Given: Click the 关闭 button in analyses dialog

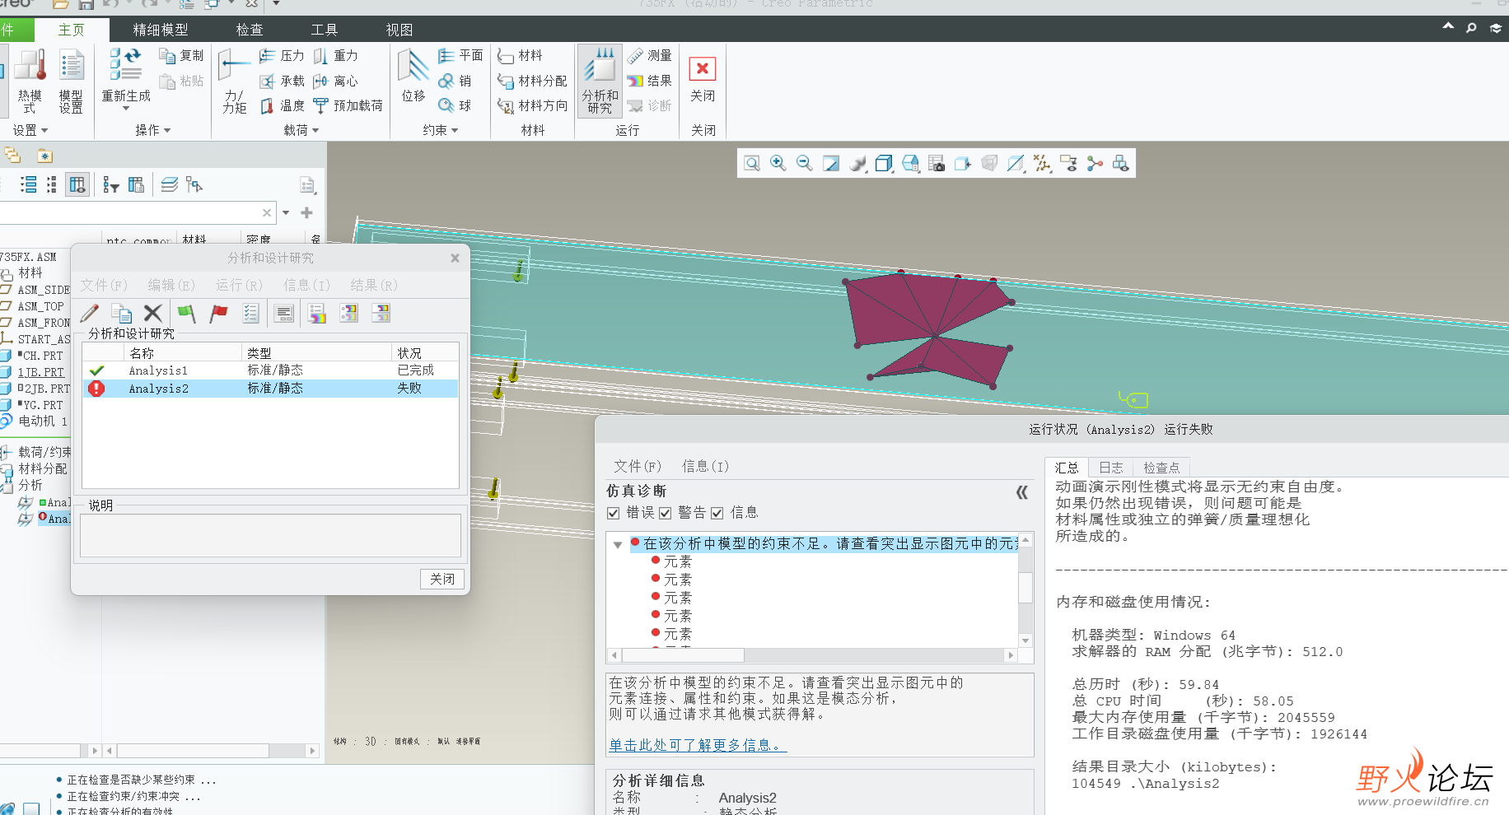Looking at the screenshot, I should tap(442, 579).
